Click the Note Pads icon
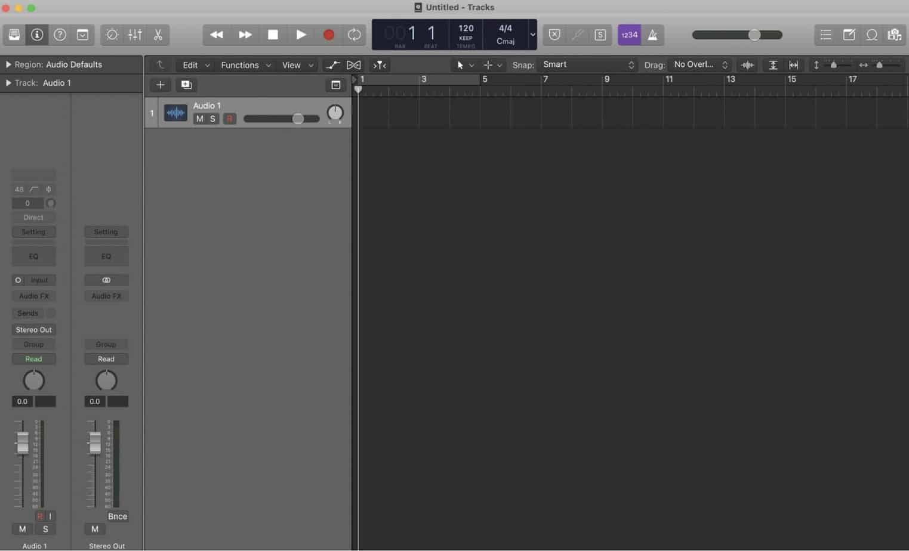 tap(849, 35)
